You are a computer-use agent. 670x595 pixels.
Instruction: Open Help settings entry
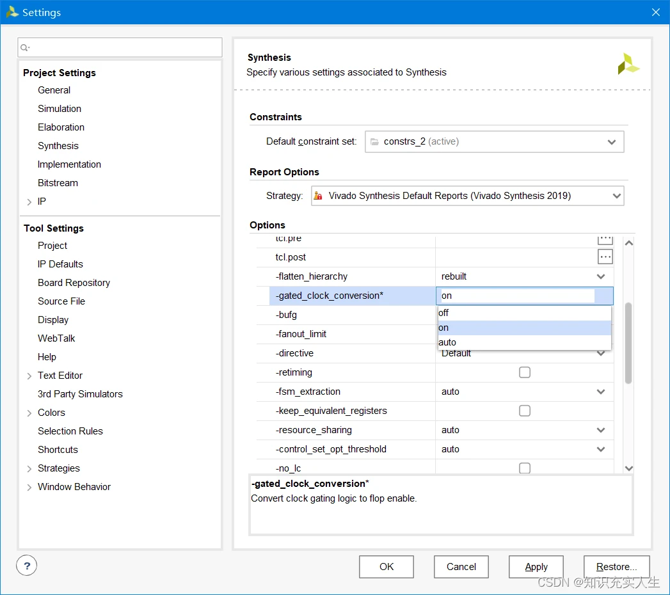click(x=47, y=356)
